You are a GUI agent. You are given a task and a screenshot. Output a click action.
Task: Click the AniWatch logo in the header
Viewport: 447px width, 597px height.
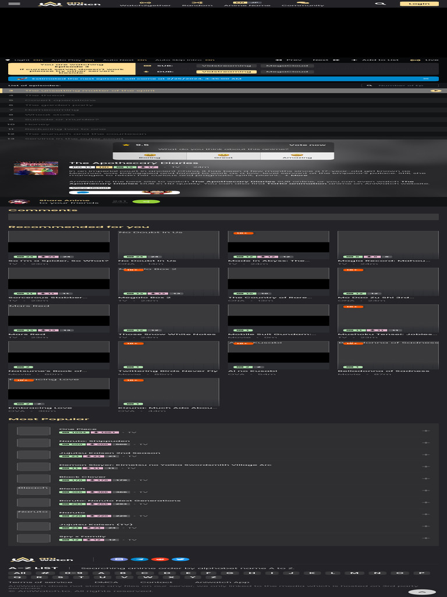[69, 4]
